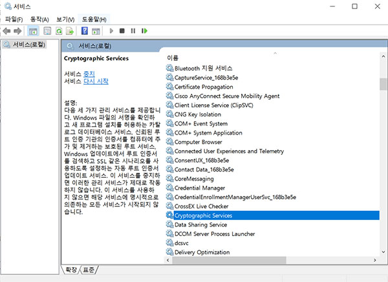The width and height of the screenshot is (388, 282).
Task: Click gear icon beside Computer Browser
Action: (169, 142)
